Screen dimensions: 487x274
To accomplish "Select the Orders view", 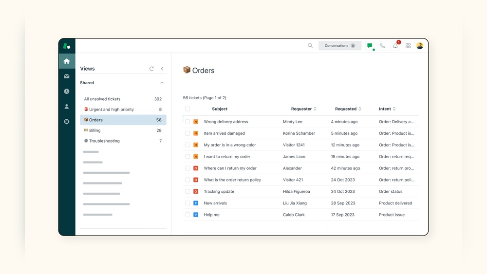I will [123, 120].
